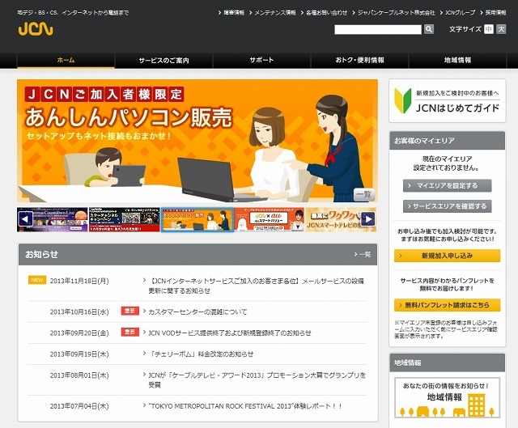Click the previous arrow in the carousel
518x428 pixels.
[x=26, y=219]
